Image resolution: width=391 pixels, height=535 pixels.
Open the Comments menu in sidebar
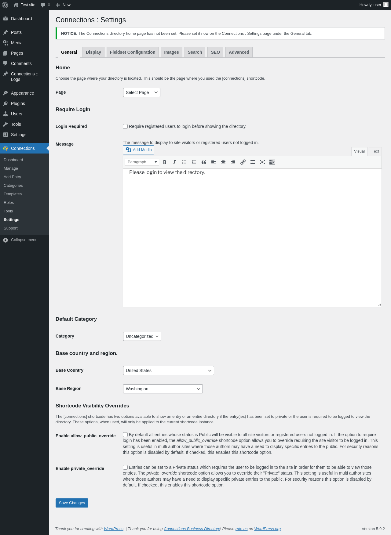click(24, 63)
